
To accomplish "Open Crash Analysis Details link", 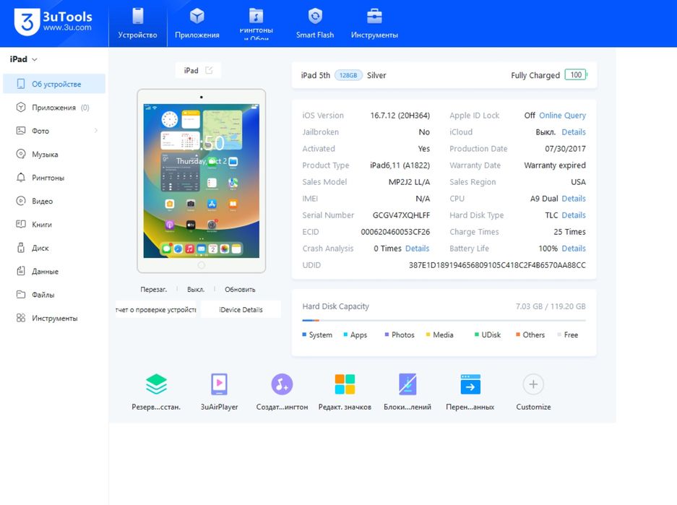I will pos(417,249).
